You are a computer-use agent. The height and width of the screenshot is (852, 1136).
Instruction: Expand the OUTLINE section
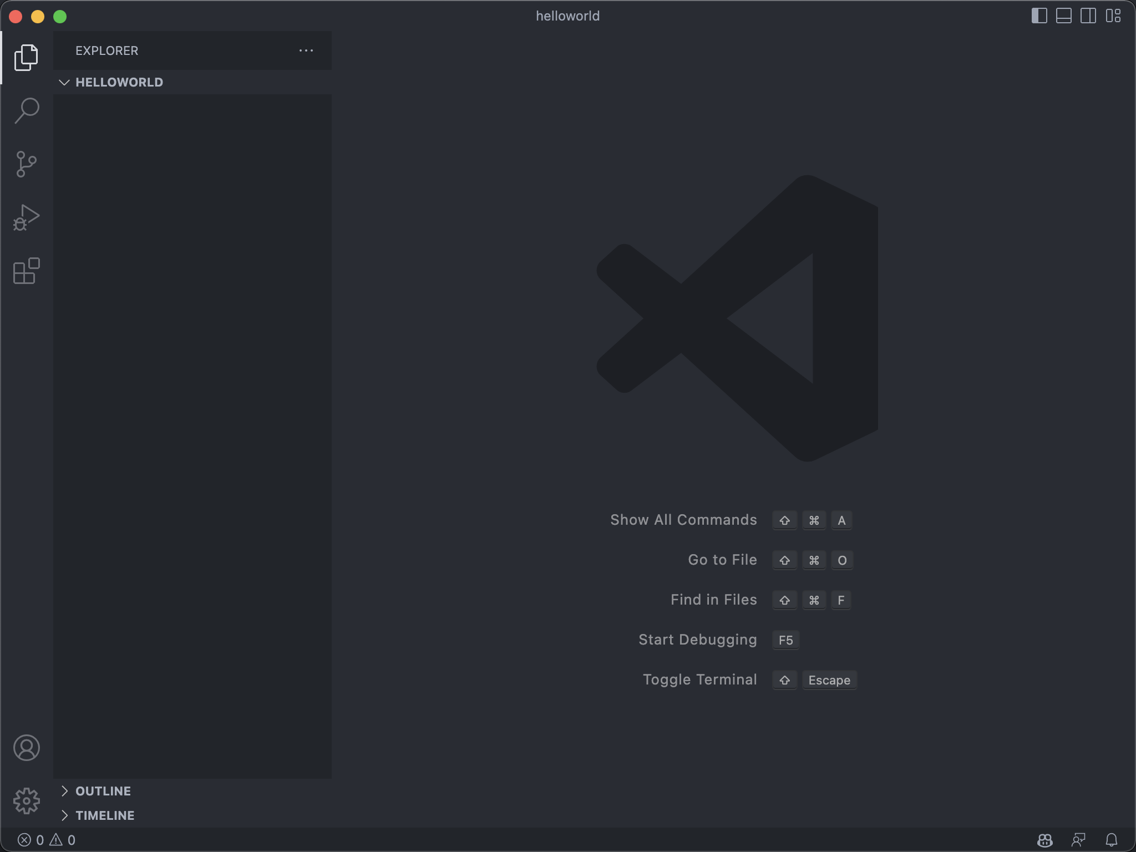[x=103, y=790]
